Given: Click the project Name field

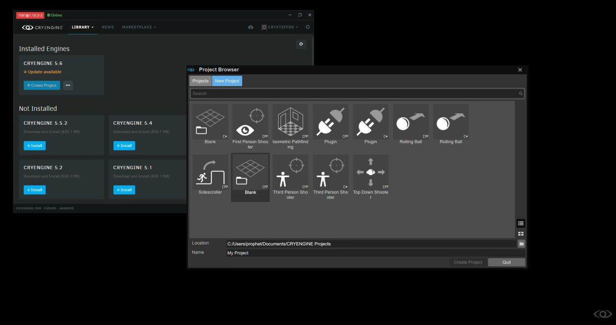Looking at the screenshot, I should [376, 253].
